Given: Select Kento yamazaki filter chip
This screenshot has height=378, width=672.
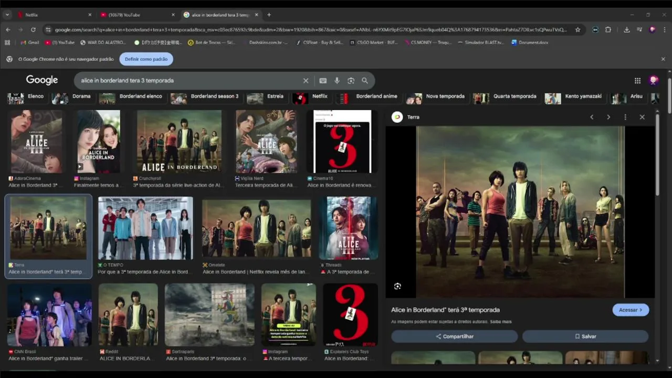Looking at the screenshot, I should point(574,97).
